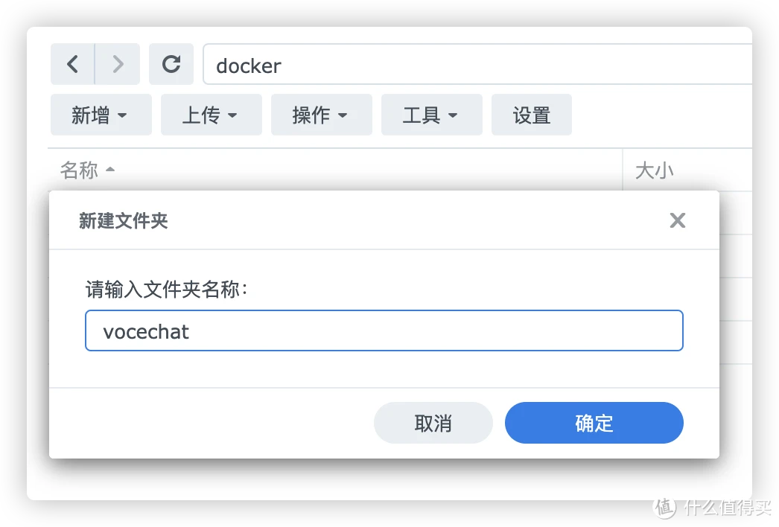This screenshot has height=527, width=779.
Task: Expand the 上传 dropdown options
Action: (x=212, y=115)
